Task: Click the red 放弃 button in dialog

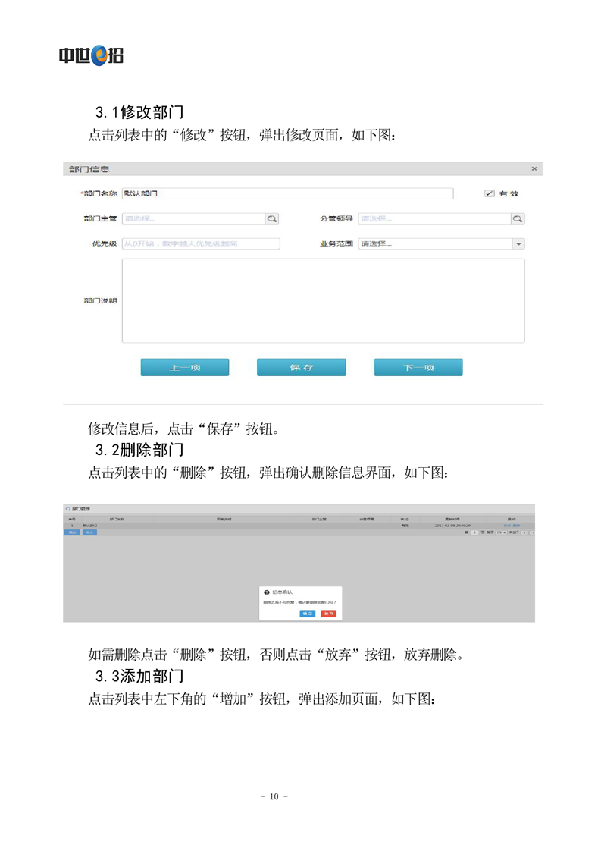Action: point(328,613)
